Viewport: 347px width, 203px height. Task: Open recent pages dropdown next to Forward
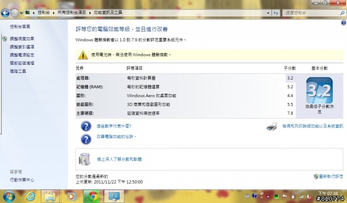click(21, 13)
